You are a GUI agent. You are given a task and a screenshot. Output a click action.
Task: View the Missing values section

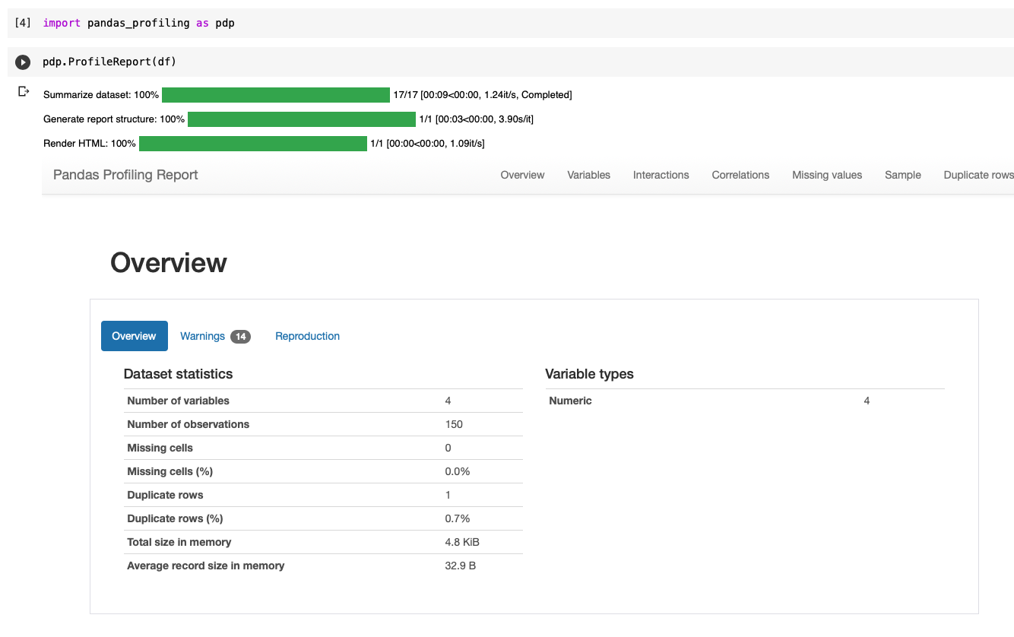(x=827, y=175)
